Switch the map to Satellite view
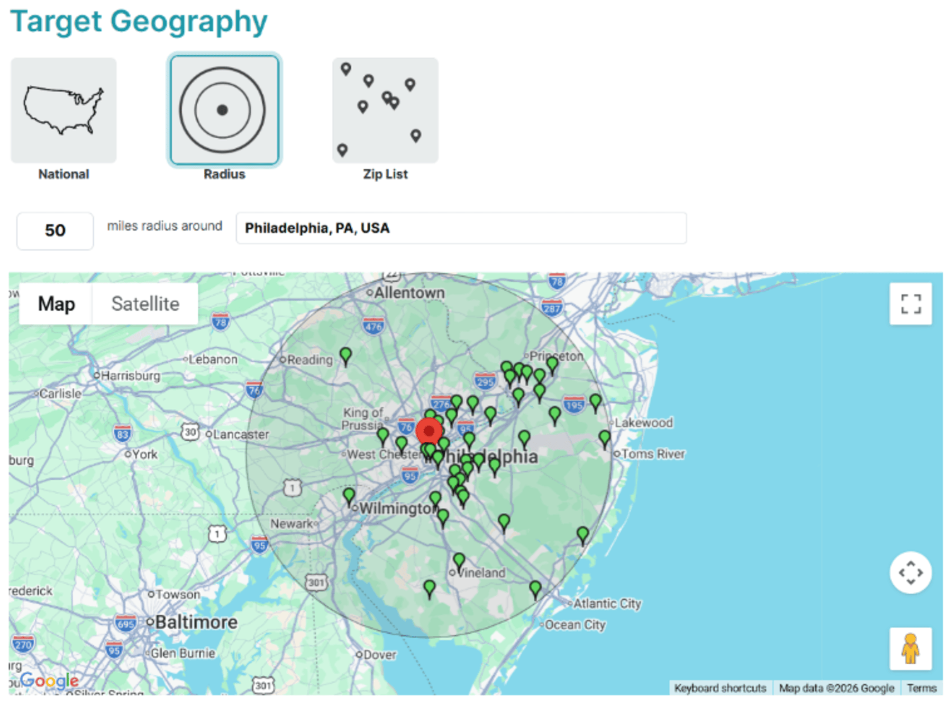Viewport: 948px width, 714px height. (x=145, y=303)
